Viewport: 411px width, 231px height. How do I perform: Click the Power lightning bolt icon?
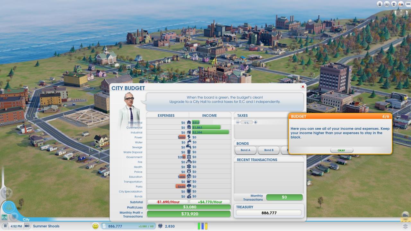(x=189, y=137)
